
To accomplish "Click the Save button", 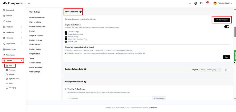I will (227, 57).
